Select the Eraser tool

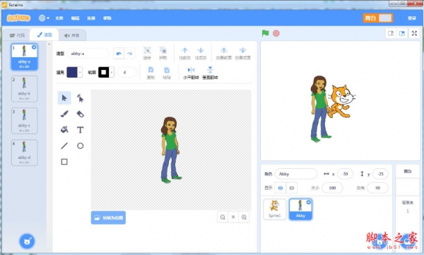pos(80,114)
